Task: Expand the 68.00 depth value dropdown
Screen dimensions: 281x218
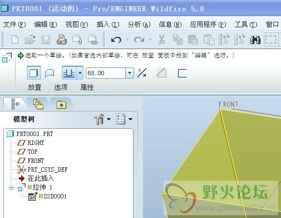Action: coord(130,73)
